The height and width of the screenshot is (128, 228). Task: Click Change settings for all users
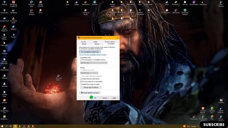(x=90, y=93)
